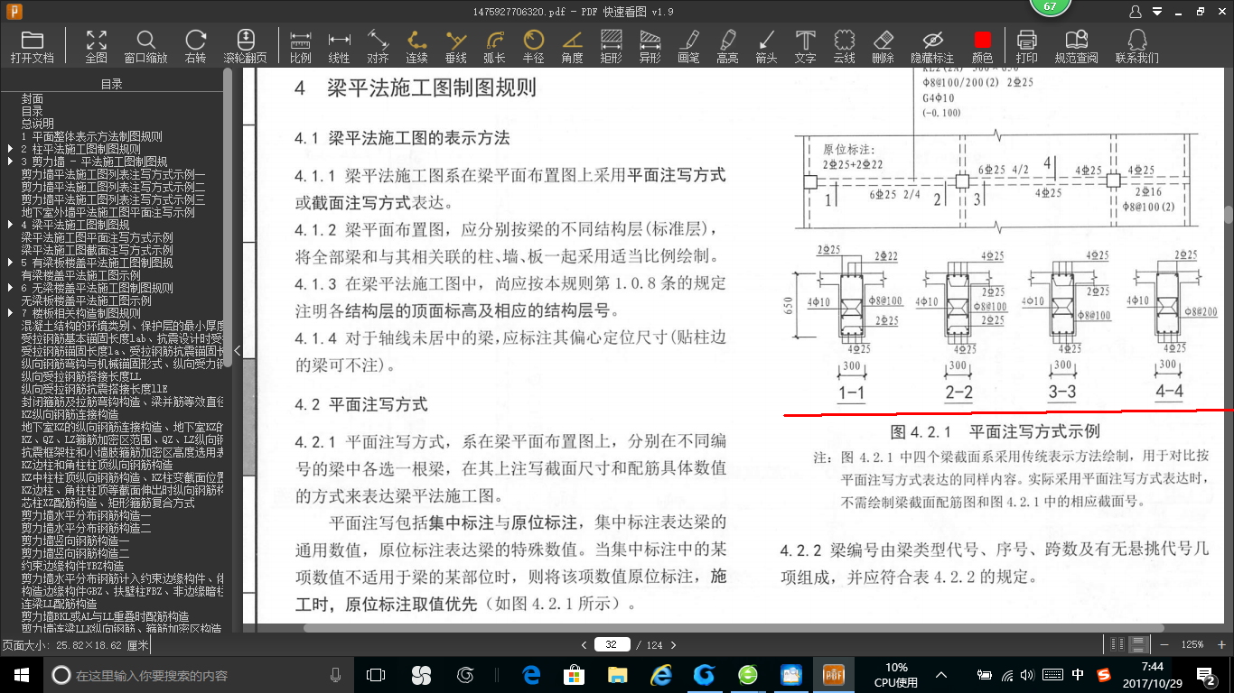Switch to continuous single-page view layout

tap(1139, 644)
